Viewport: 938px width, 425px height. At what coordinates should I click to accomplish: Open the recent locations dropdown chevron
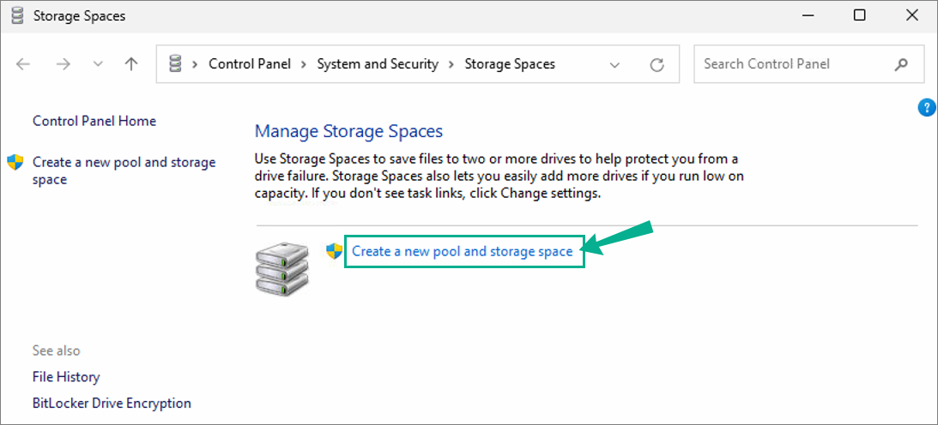tap(97, 64)
